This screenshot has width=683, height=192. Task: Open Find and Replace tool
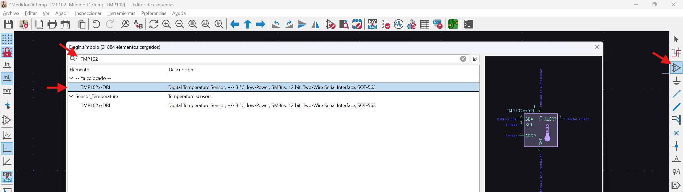click(x=138, y=24)
